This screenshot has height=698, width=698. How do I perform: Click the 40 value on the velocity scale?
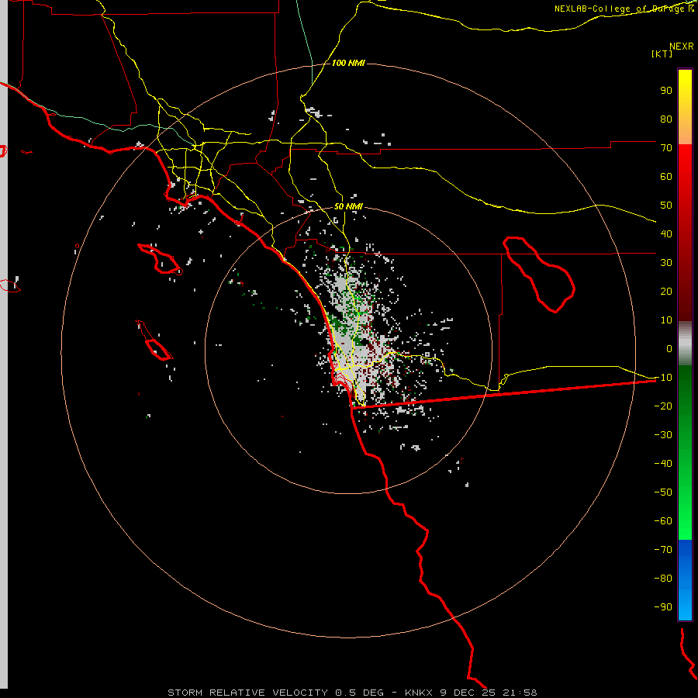666,234
